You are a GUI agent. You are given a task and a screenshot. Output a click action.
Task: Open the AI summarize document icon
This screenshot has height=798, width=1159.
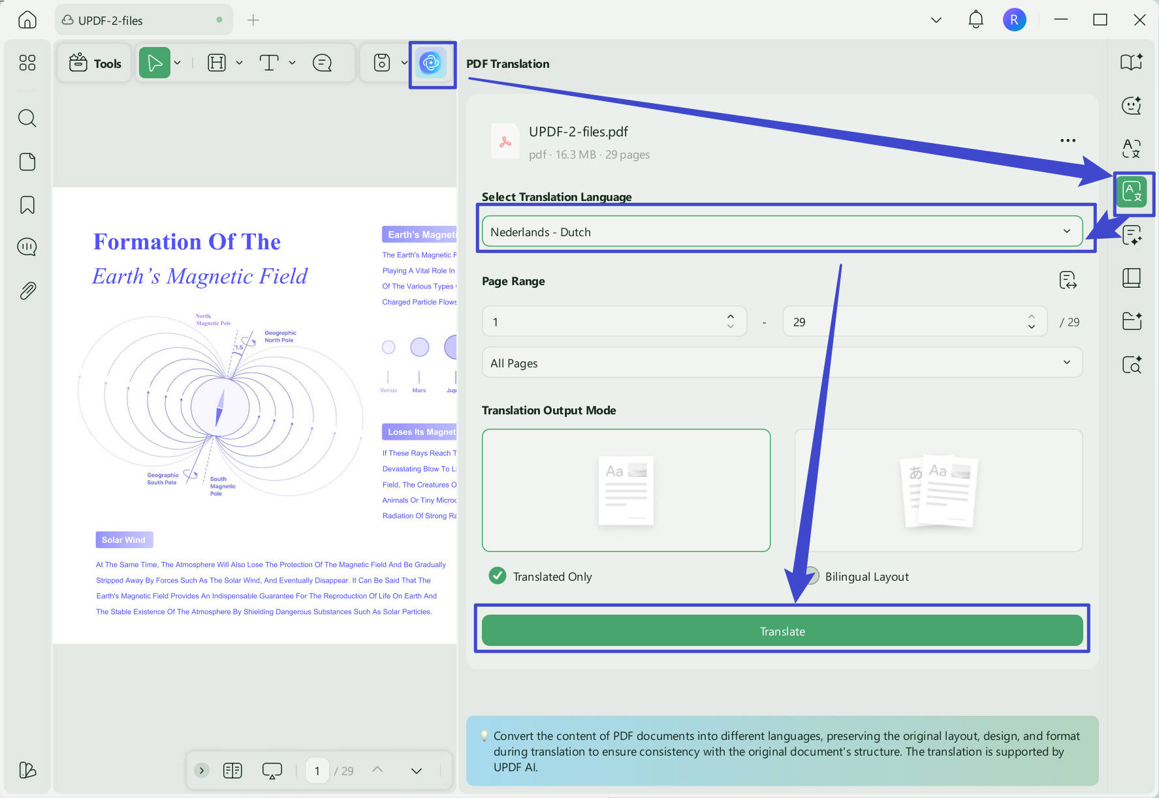(x=1132, y=235)
